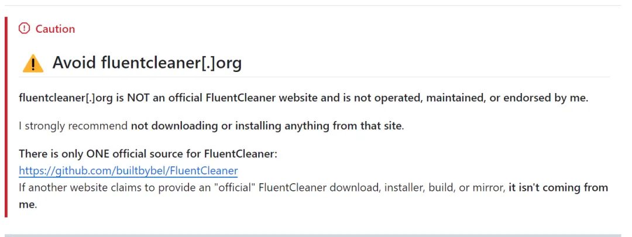
Task: Click "There is only ONE official source" line
Action: [148, 154]
